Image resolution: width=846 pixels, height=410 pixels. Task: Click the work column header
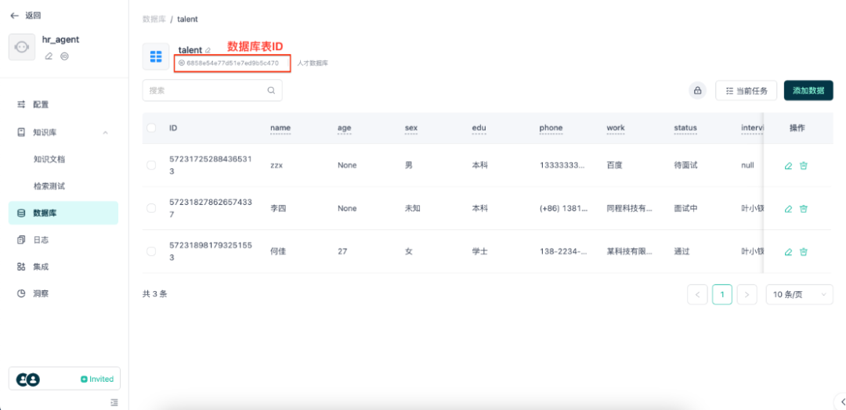616,128
